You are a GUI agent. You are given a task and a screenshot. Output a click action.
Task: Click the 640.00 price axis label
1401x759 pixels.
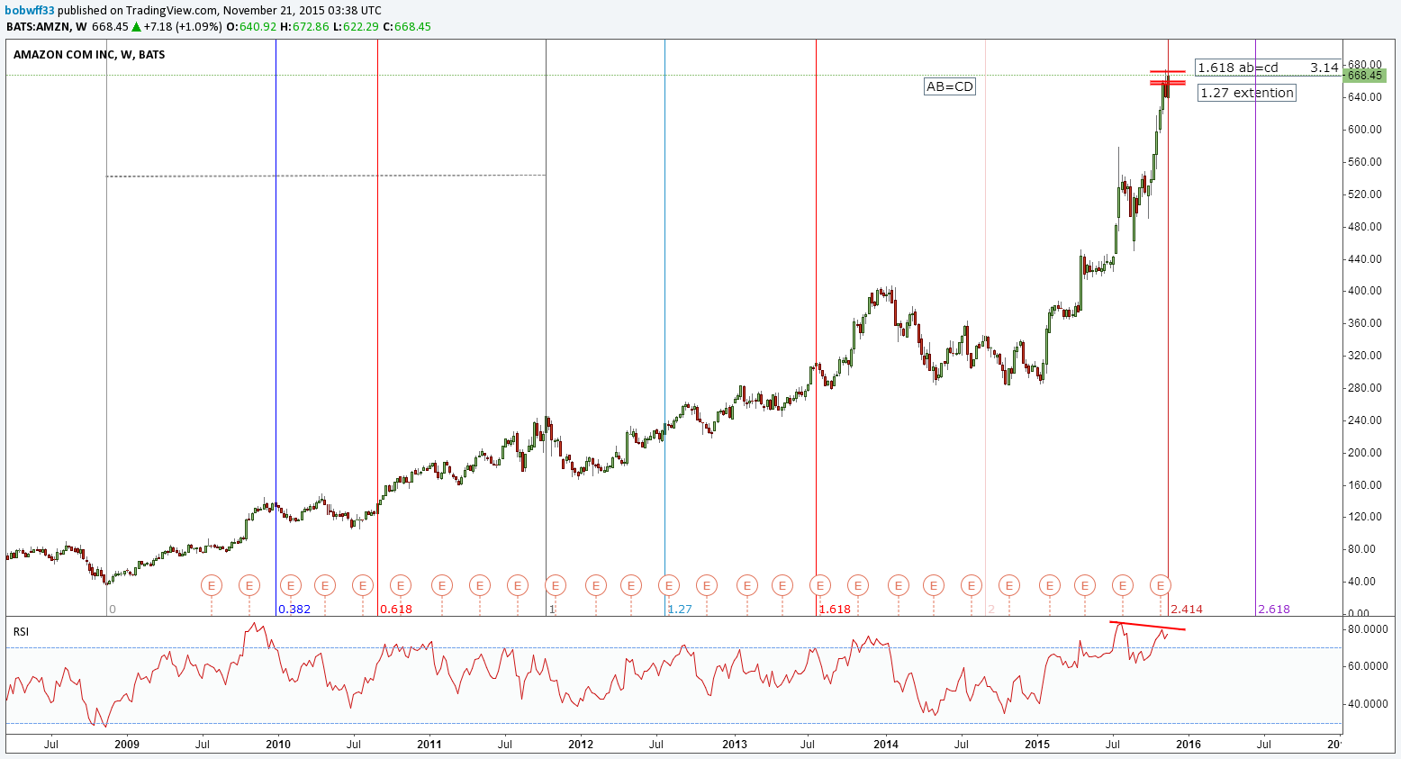(x=1365, y=97)
